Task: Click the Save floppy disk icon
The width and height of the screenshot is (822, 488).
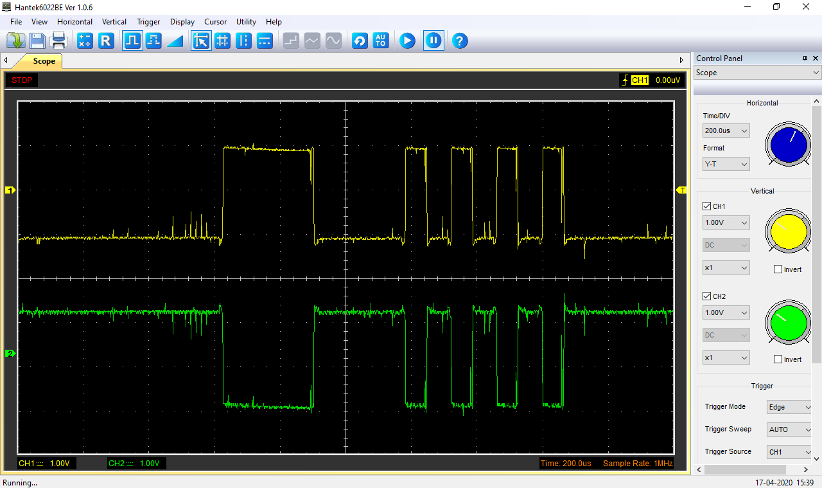Action: pos(37,41)
